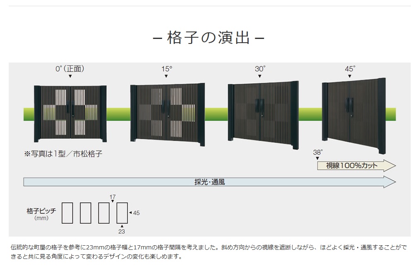Select the 15° angled gate image
Viewport: 419px width, 278px height.
167,114
